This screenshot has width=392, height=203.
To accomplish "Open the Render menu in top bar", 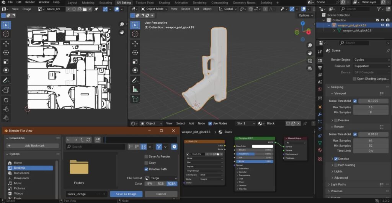I will coord(30,2).
